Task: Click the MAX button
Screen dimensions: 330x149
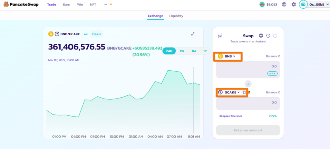Action: (272, 74)
